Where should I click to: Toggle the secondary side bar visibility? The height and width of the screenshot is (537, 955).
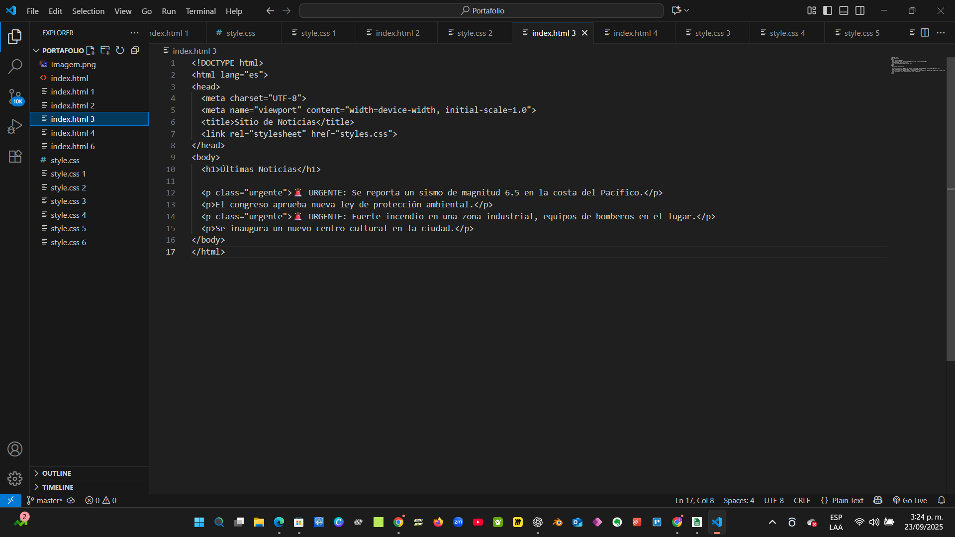[x=860, y=10]
